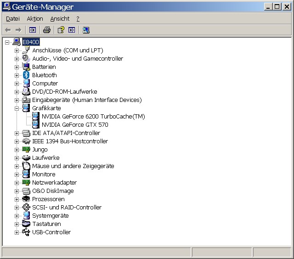Click the Bluetooth category icon
Screen dimensions: 294x259
tap(26, 75)
